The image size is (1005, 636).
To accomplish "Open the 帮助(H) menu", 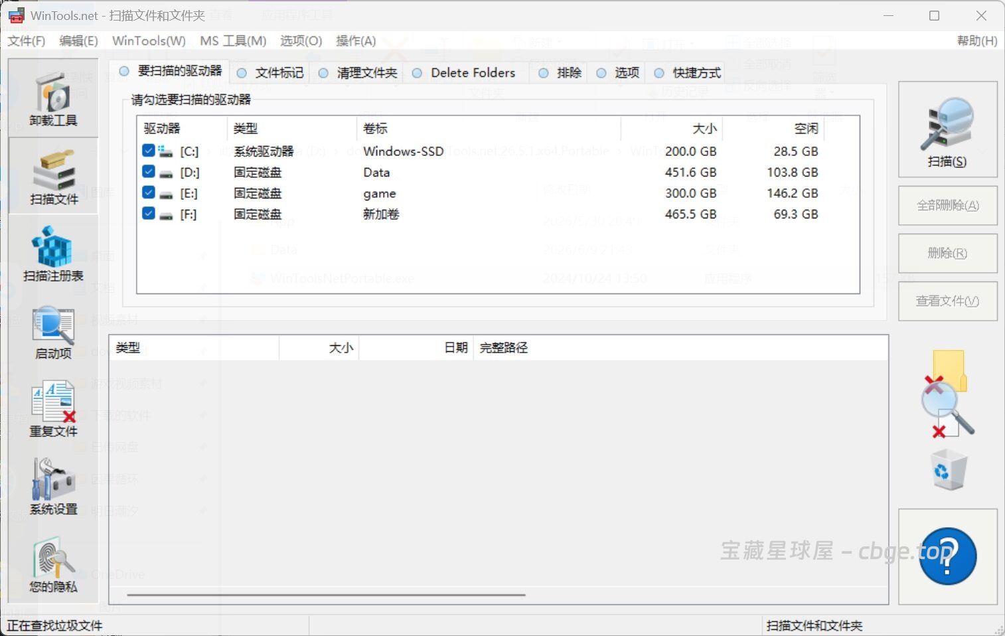I will tap(977, 41).
